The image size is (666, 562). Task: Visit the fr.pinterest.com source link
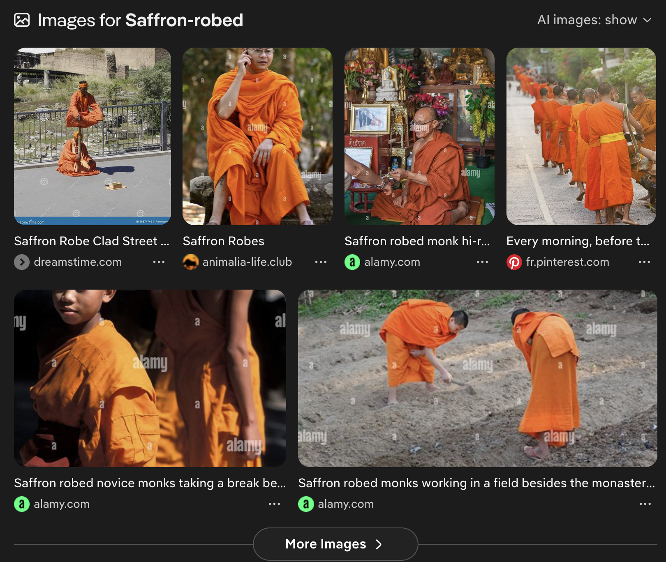568,262
